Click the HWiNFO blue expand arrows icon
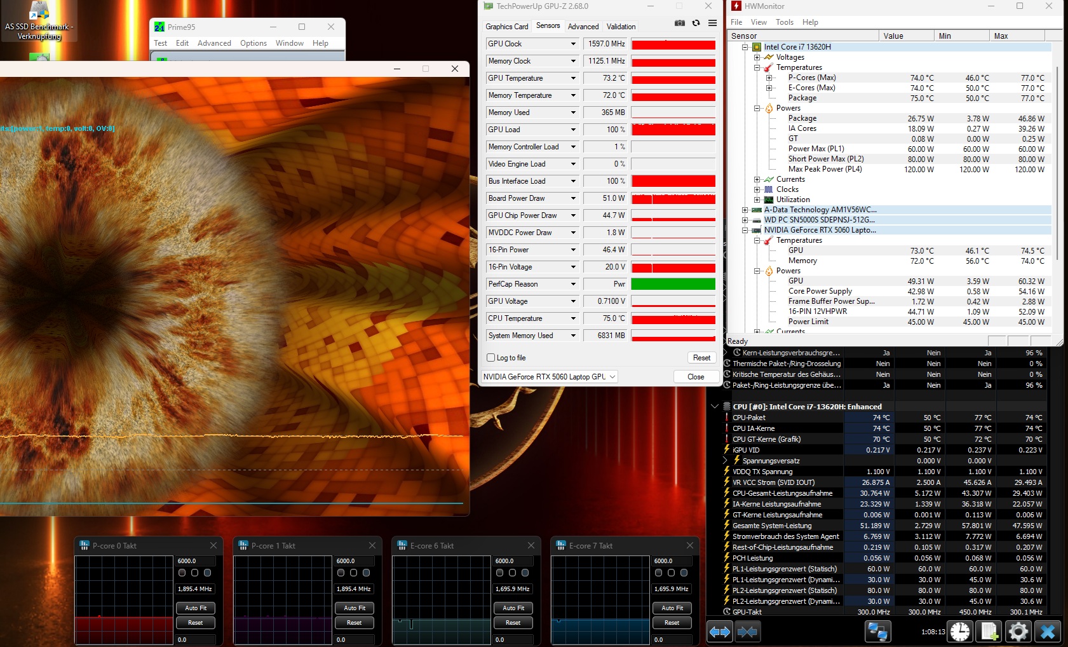The image size is (1068, 647). (720, 632)
